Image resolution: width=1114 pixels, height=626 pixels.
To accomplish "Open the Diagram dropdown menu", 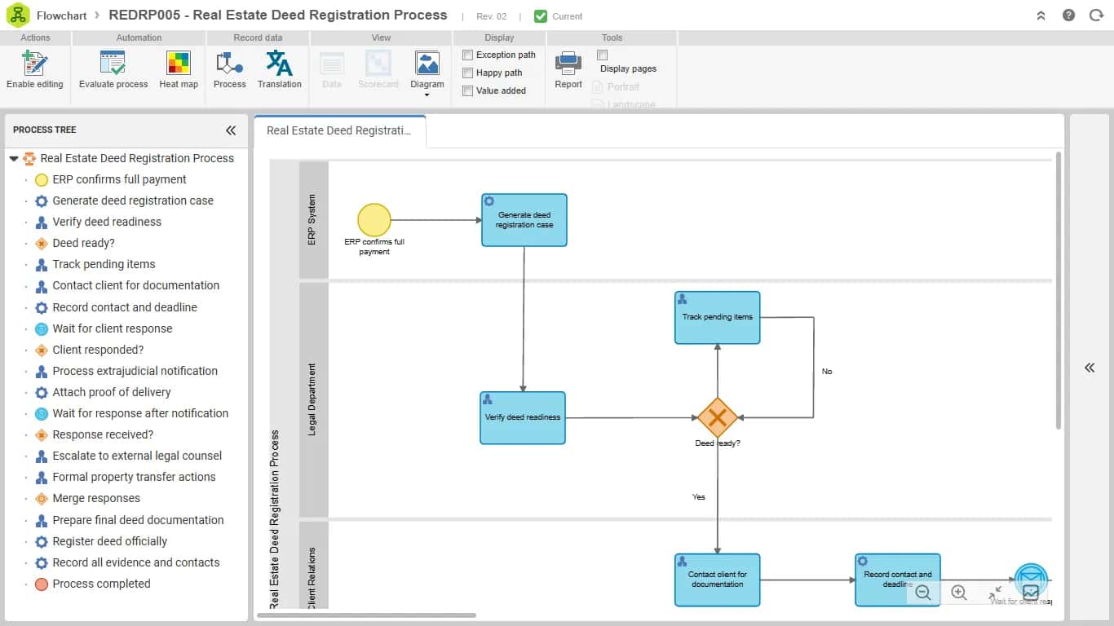I will [427, 73].
